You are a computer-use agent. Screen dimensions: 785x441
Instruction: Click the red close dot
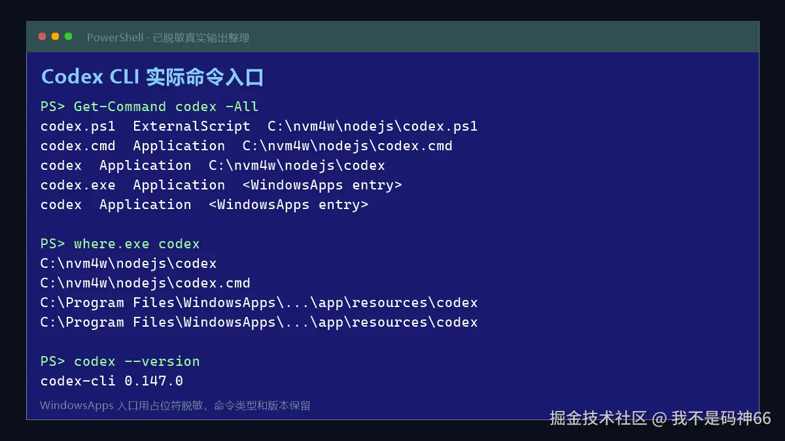point(43,37)
